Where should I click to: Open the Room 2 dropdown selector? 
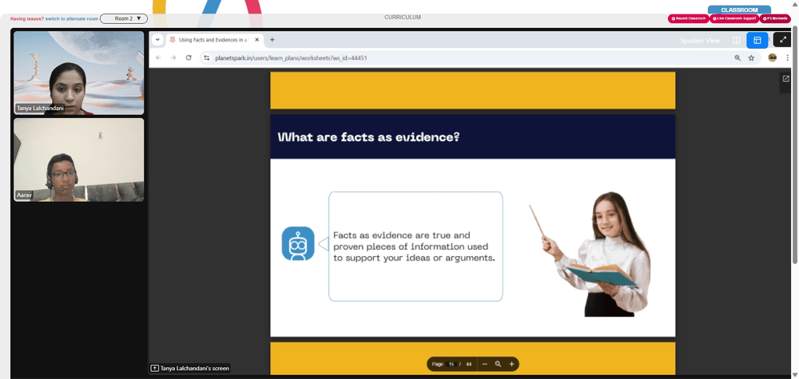coord(124,19)
